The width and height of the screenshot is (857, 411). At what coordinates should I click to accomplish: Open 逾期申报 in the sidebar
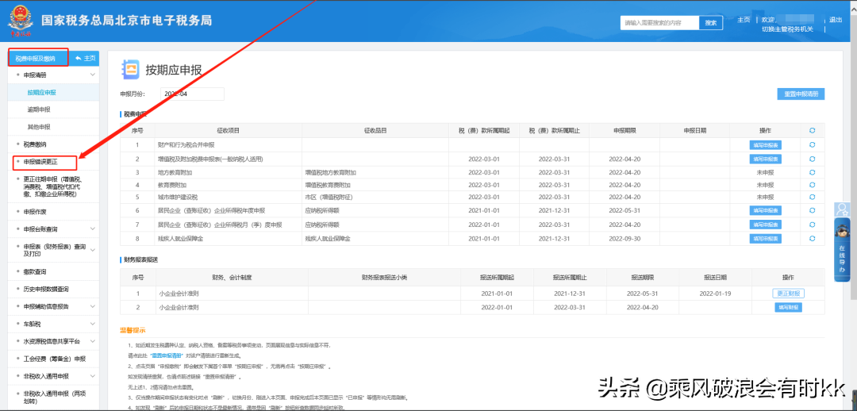click(39, 109)
